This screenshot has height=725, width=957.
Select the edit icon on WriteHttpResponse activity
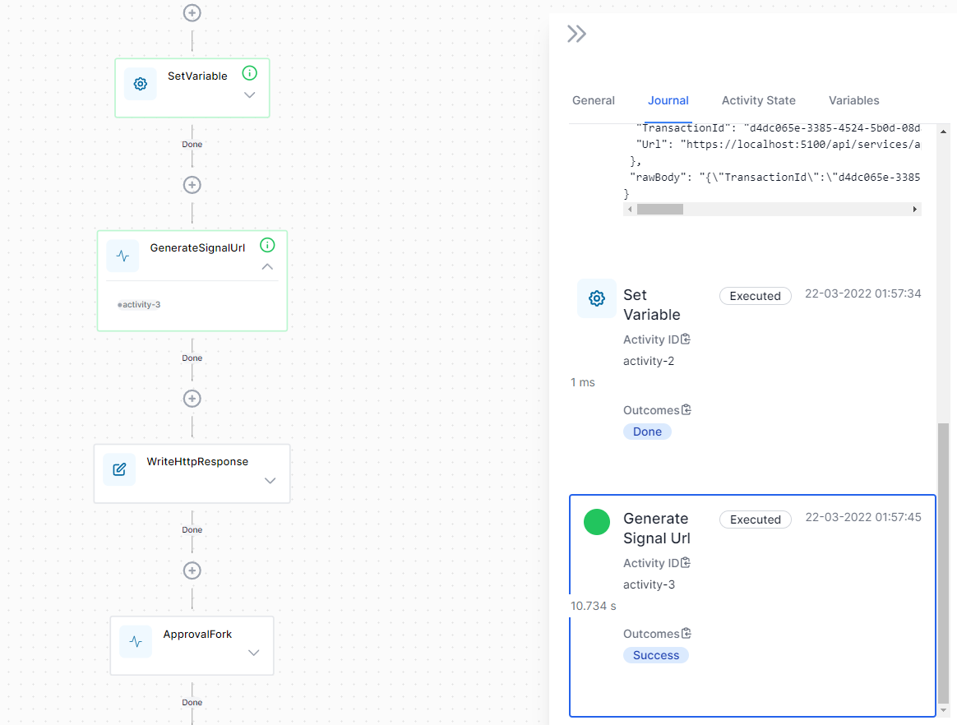click(x=119, y=469)
